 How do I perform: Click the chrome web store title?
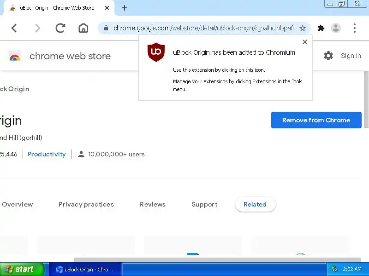(70, 56)
